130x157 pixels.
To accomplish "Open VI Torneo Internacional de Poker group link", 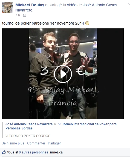I will tap(61, 126).
